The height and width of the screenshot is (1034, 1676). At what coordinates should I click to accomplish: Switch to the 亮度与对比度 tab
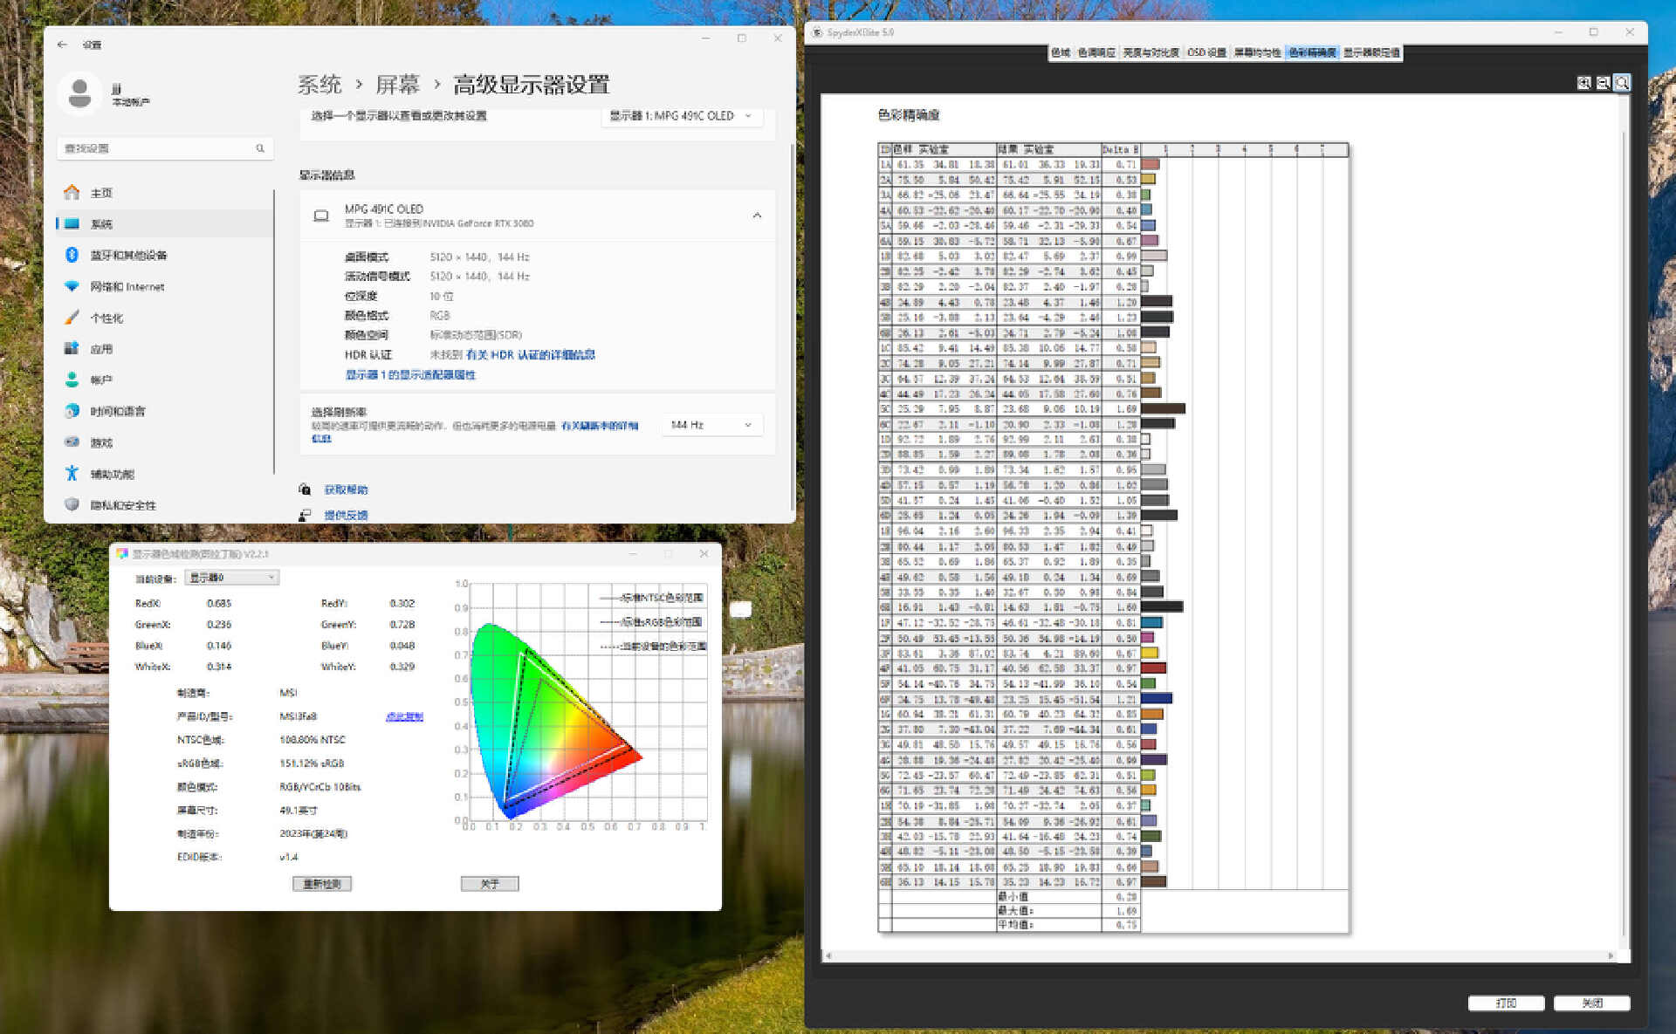pos(1151,52)
